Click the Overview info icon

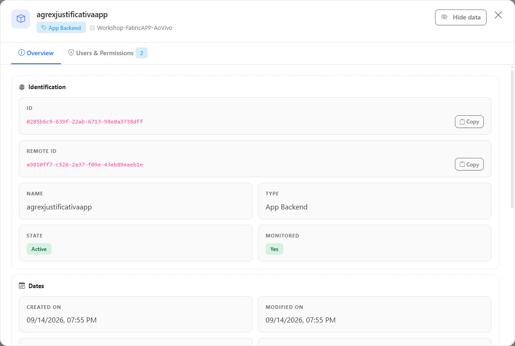point(21,52)
